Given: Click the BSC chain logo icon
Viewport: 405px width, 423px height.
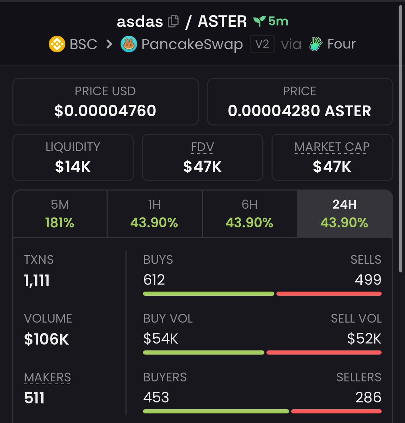Looking at the screenshot, I should tap(57, 44).
